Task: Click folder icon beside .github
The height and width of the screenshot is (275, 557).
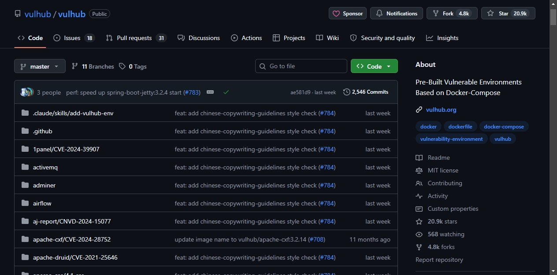Action: [25, 131]
